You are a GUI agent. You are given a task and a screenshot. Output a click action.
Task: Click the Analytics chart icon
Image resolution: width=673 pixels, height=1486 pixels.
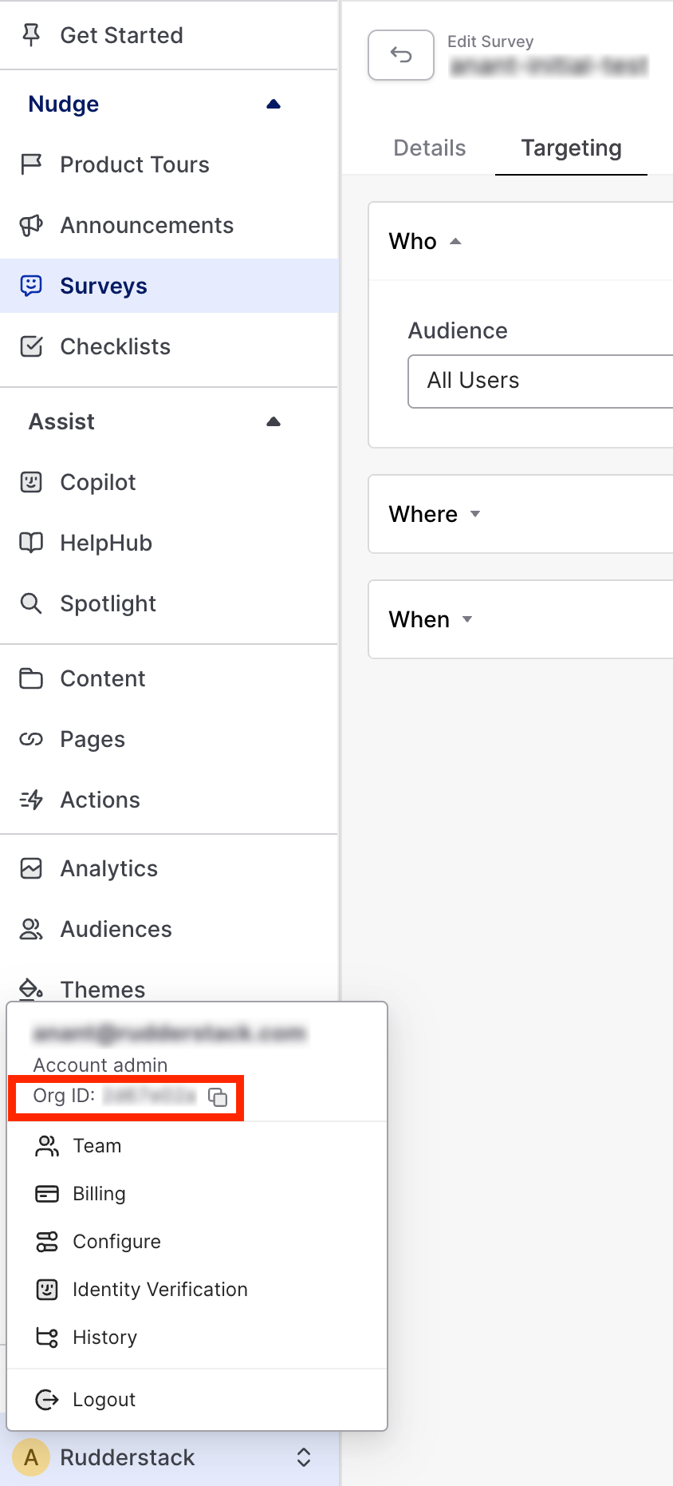click(31, 868)
